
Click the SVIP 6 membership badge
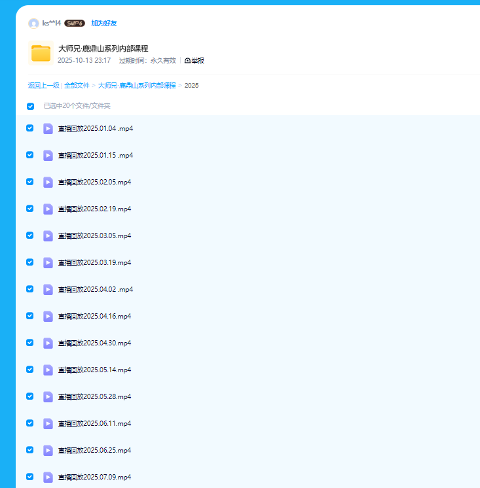[x=75, y=24]
